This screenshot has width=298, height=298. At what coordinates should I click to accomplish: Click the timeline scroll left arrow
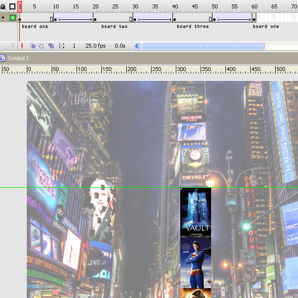point(137,46)
